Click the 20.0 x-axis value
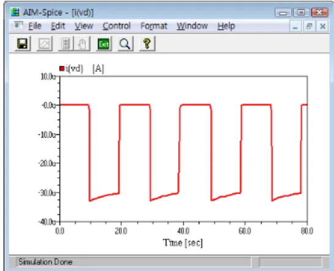 click(121, 231)
